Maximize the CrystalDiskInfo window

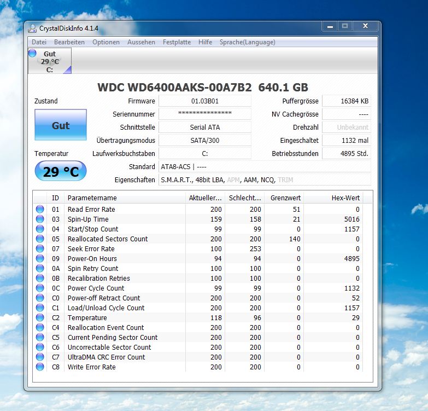pyautogui.click(x=345, y=26)
